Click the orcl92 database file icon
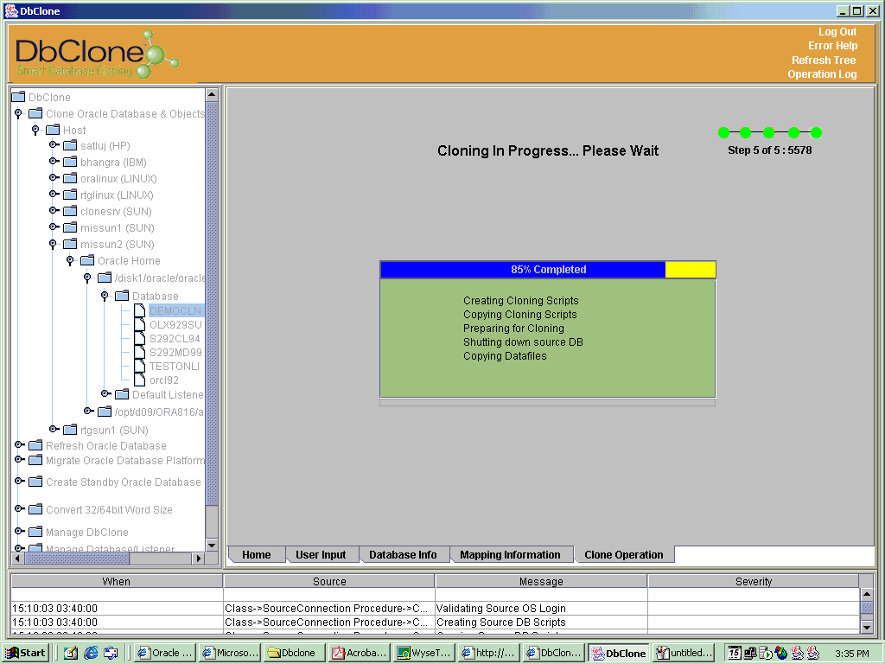 139,380
